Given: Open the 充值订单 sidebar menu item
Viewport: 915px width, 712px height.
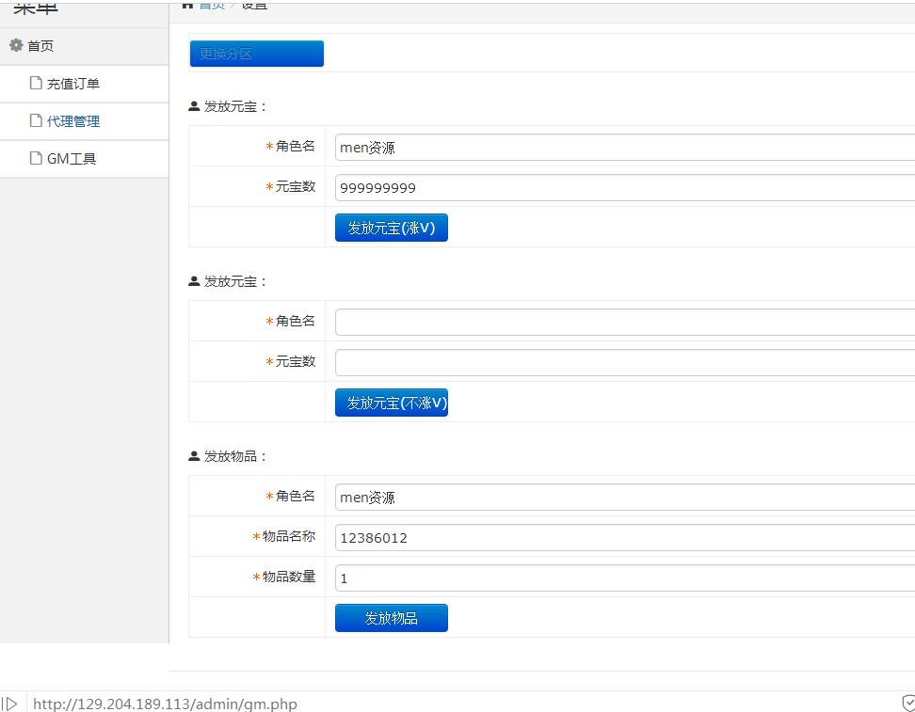Looking at the screenshot, I should [73, 84].
